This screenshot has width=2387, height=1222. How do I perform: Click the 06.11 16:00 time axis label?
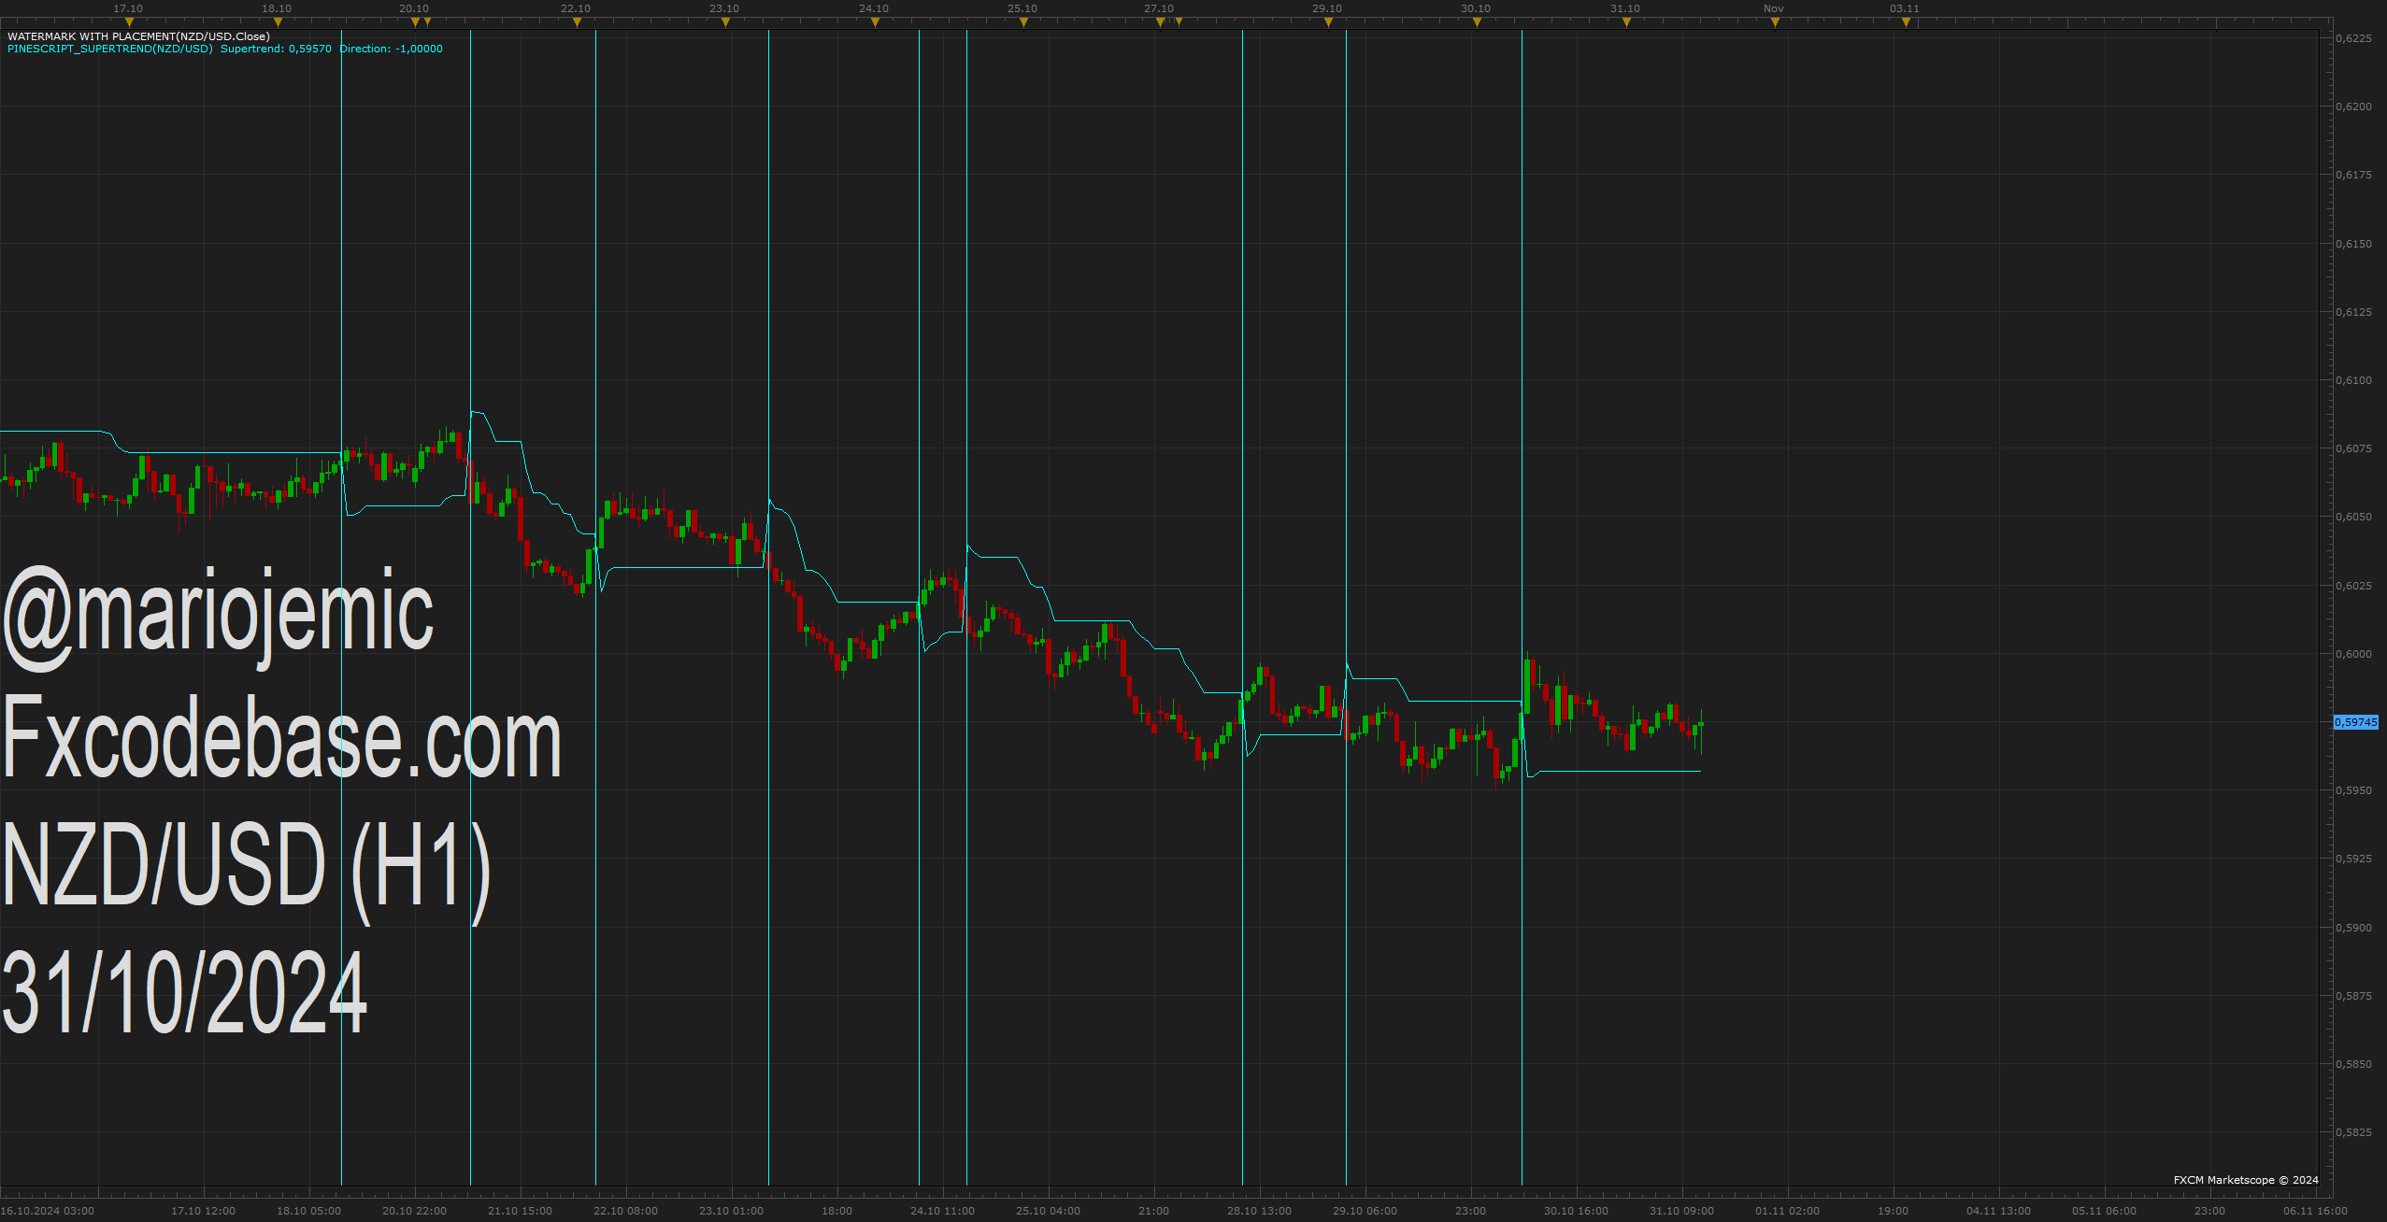tap(2315, 1211)
